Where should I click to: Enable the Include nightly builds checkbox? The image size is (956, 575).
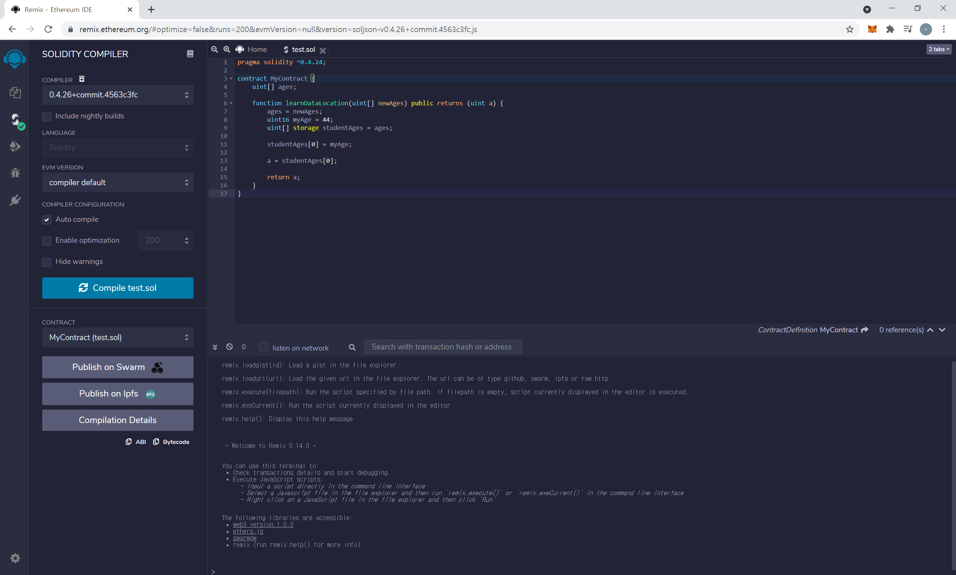(47, 116)
